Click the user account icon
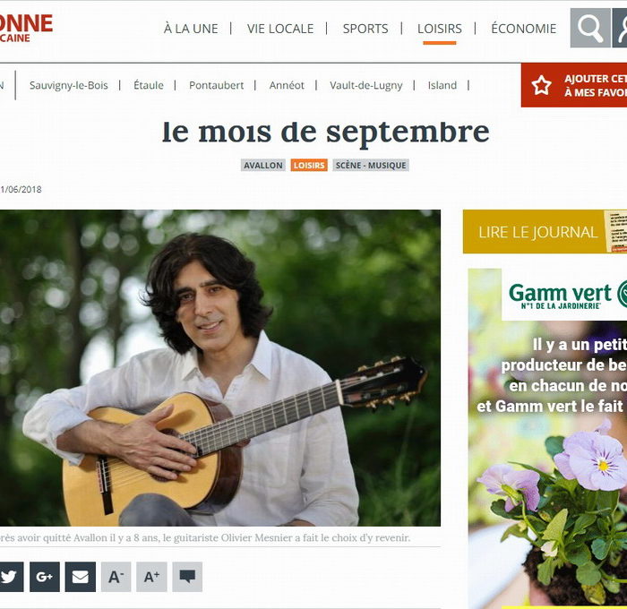Viewport: 627px width, 609px height. [620, 28]
